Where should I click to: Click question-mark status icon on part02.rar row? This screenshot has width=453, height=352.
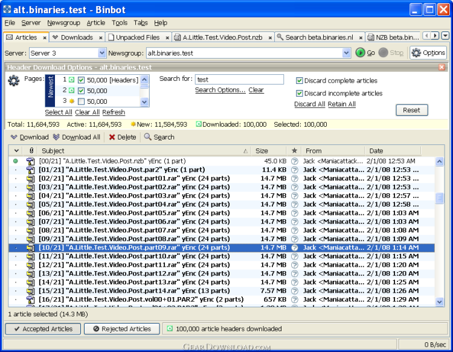click(x=294, y=187)
